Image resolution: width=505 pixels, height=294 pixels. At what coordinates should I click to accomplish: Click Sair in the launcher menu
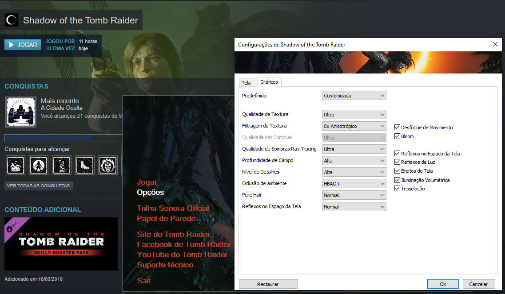(144, 281)
